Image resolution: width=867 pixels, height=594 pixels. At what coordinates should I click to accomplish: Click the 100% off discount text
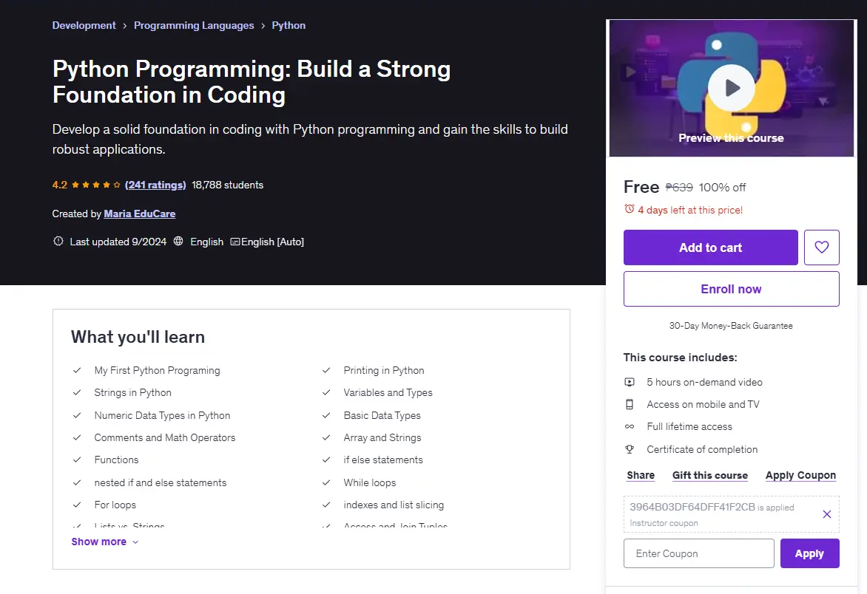click(722, 187)
